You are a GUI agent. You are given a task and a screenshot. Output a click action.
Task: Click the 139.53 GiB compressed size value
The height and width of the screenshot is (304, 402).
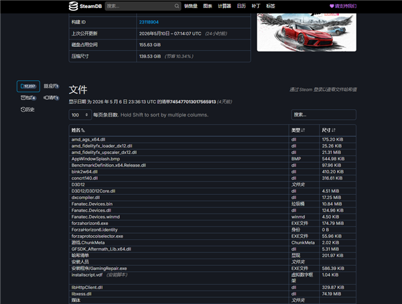[x=150, y=56]
